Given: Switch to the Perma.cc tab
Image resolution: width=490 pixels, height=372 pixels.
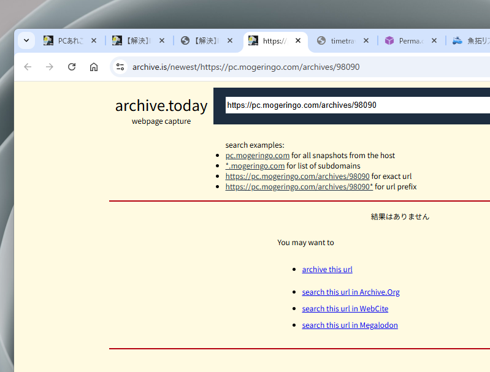Looking at the screenshot, I should click(411, 40).
